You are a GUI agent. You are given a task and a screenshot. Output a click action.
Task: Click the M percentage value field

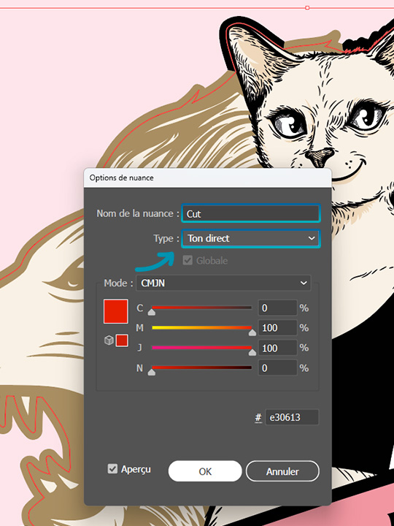[277, 328]
